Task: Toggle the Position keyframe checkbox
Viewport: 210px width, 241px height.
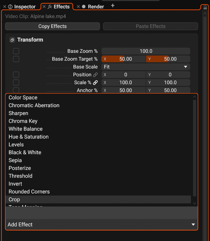Action: tap(16, 75)
